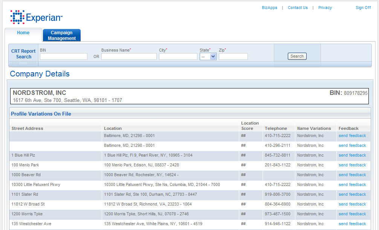Send feedback for 1000 Beaver Rd row
379x230 pixels.
352,175
